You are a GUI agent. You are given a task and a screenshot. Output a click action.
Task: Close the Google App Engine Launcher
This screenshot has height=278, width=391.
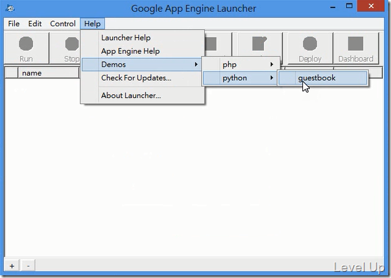click(371, 6)
